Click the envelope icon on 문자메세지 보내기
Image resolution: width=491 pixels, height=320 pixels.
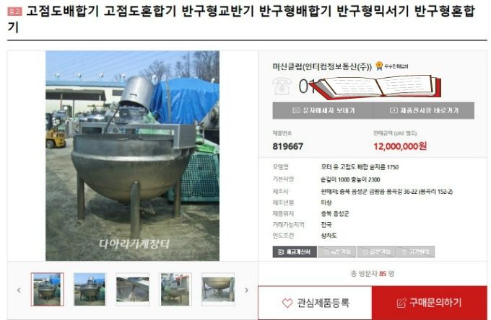coord(296,110)
